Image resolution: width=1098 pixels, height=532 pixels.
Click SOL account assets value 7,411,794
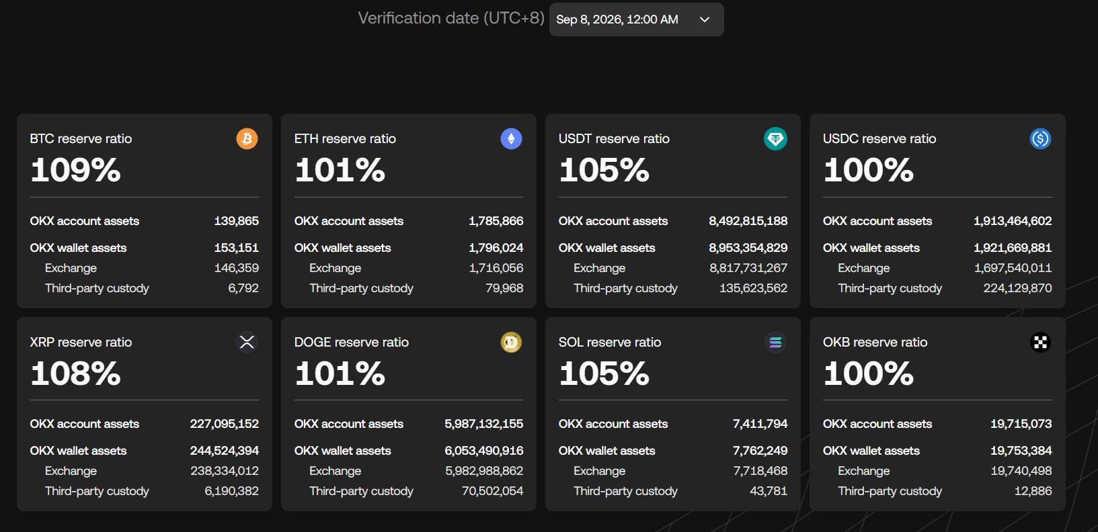pos(760,424)
